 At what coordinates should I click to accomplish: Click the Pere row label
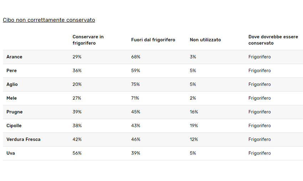(12, 71)
